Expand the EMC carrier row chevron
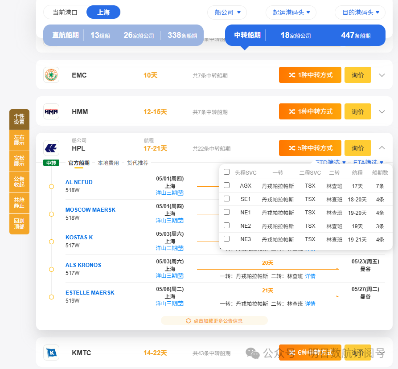Screen dimensions: 398x369 382,75
